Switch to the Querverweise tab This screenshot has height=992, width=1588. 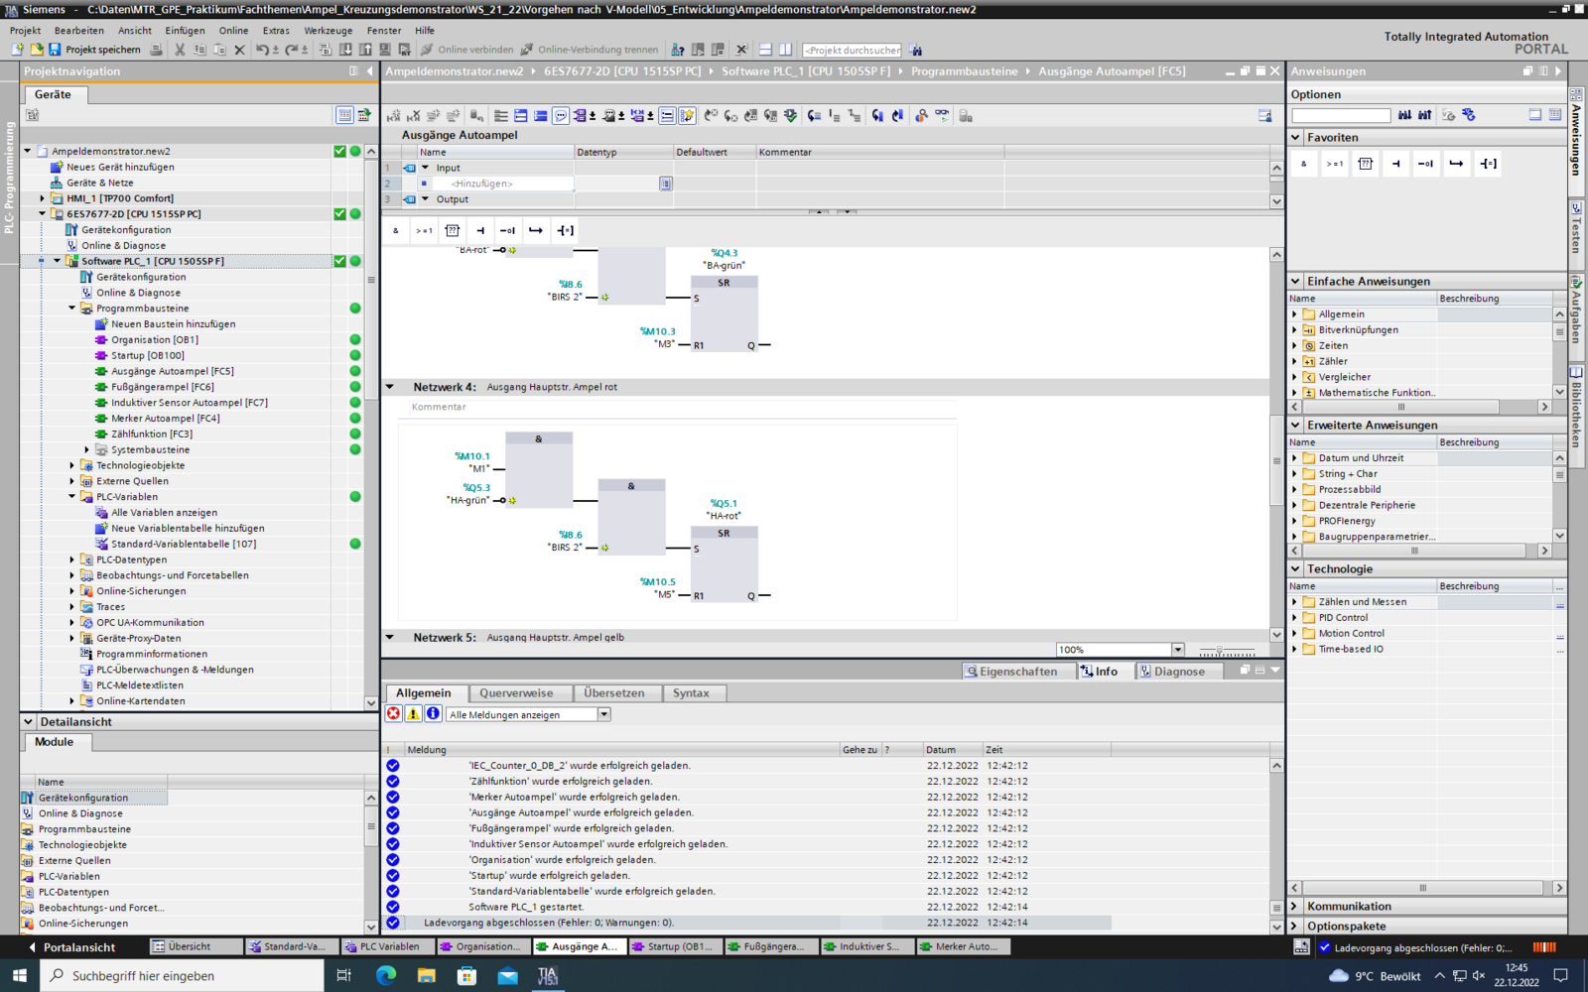click(x=516, y=693)
